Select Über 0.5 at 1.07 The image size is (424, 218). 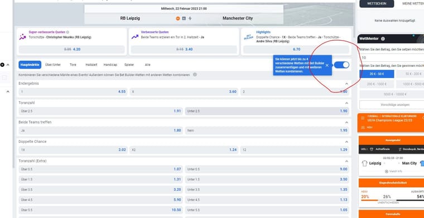[100, 169]
